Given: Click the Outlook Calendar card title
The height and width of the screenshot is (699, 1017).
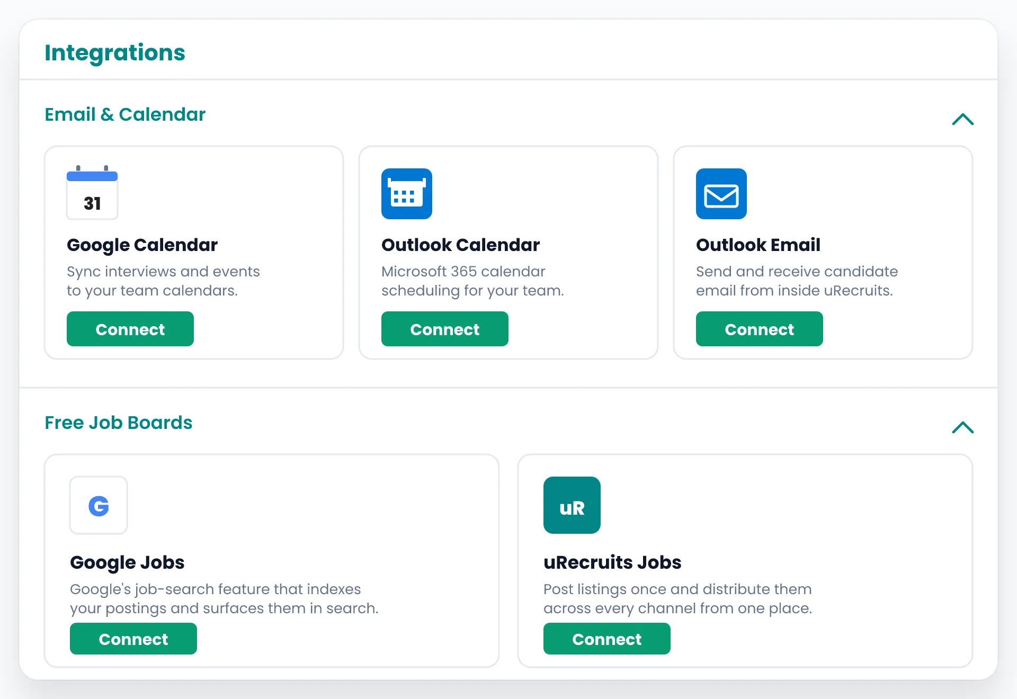Looking at the screenshot, I should pyautogui.click(x=460, y=245).
